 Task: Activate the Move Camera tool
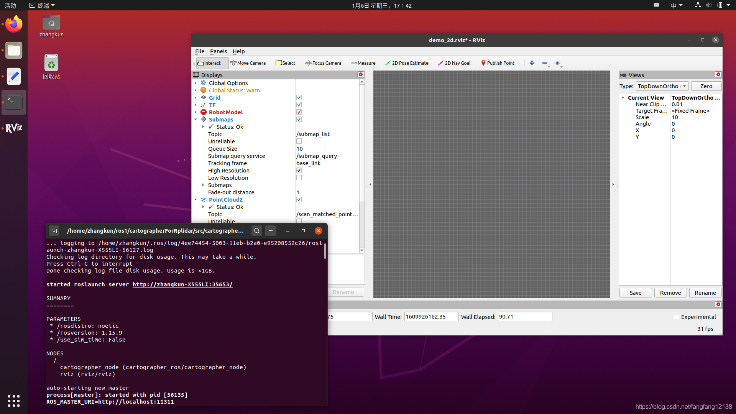coord(248,63)
